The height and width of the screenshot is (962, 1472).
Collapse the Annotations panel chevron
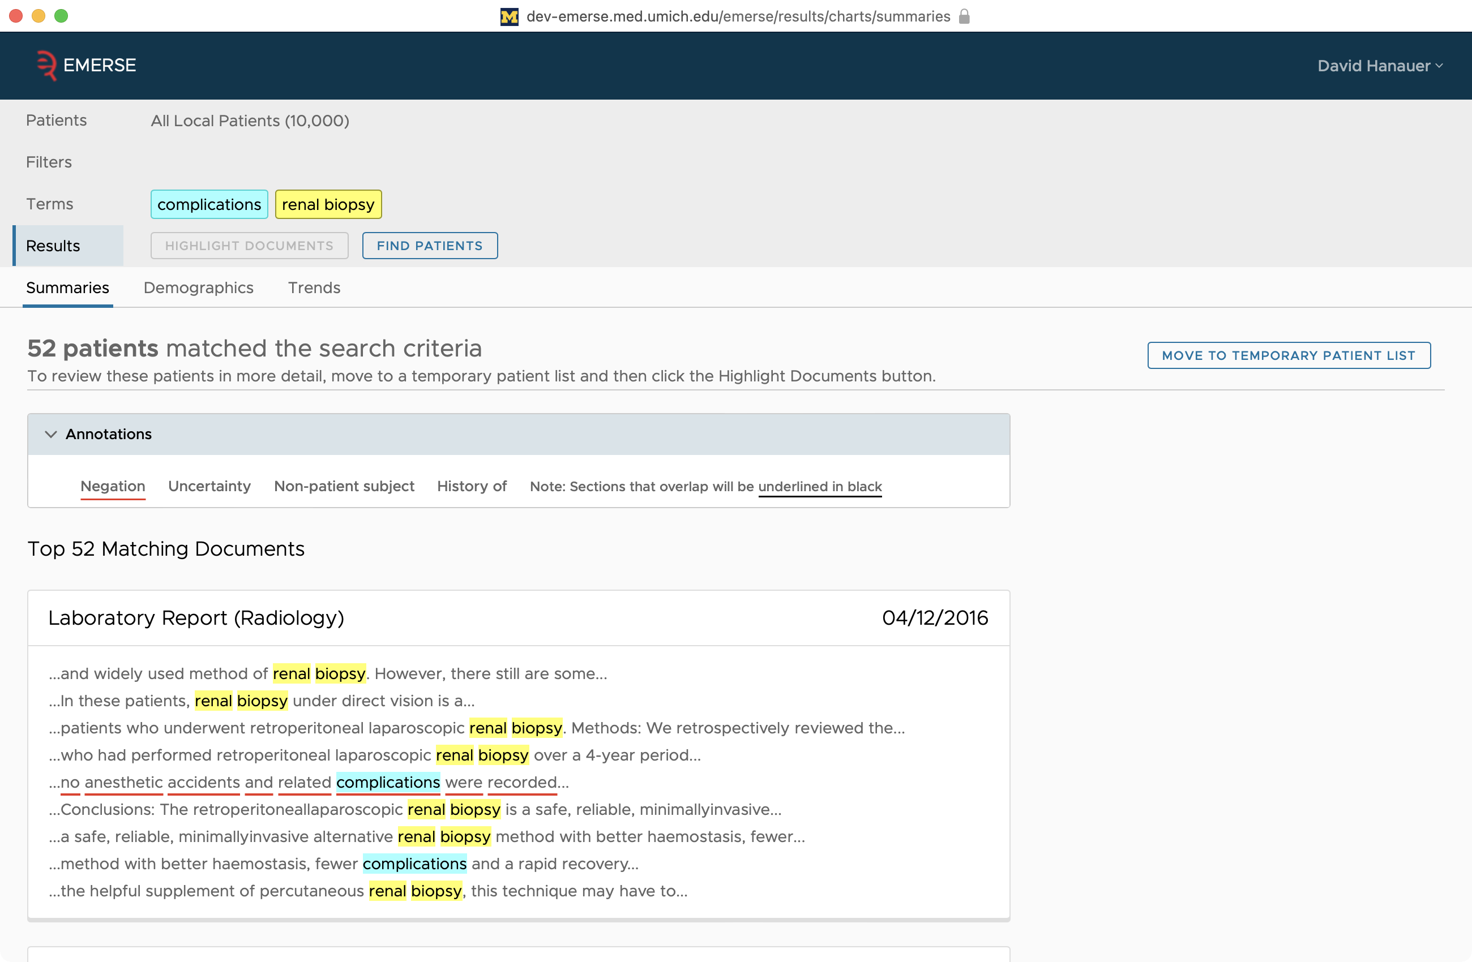51,434
